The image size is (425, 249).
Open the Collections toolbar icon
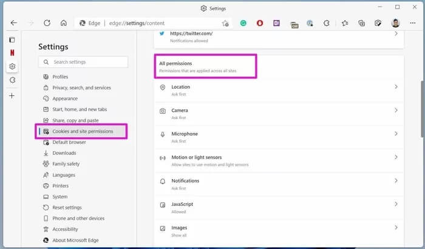[x=361, y=23]
